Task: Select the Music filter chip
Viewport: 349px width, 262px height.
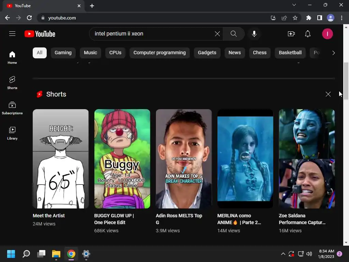Action: [x=90, y=53]
